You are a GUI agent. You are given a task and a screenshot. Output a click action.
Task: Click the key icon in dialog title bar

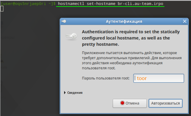(x=64, y=21)
